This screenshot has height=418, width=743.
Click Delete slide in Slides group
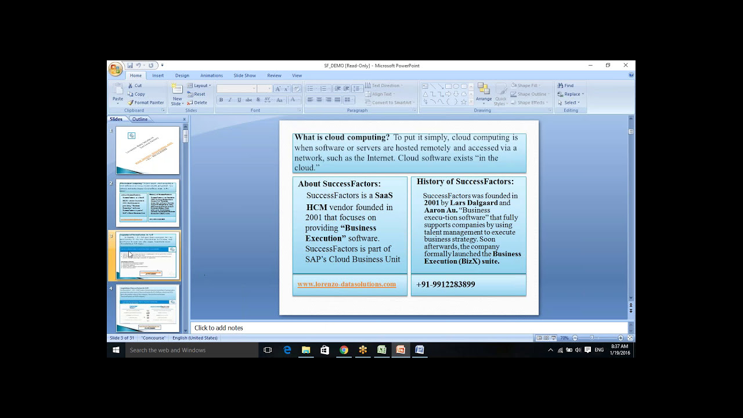197,103
